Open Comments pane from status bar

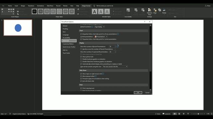tap(166, 114)
